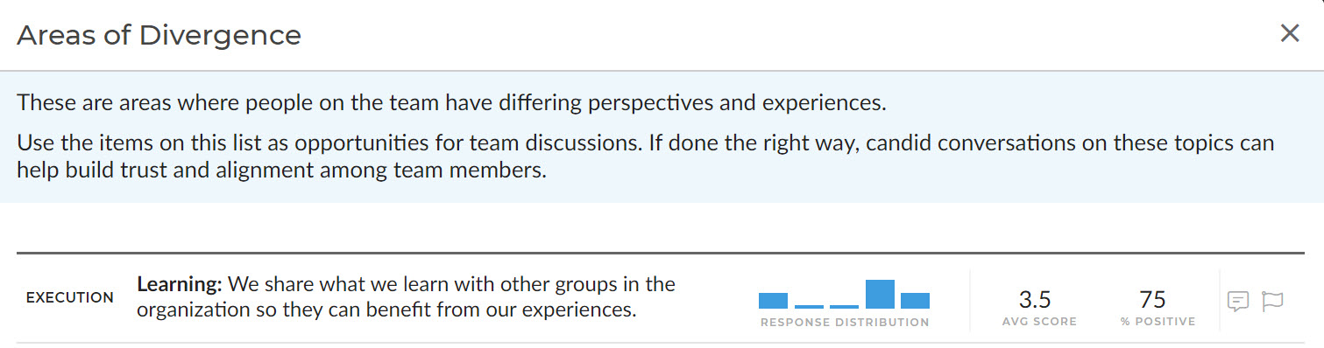Click the 'opportunities for team discussions' paragraph
This screenshot has height=348, width=1324.
click(646, 156)
